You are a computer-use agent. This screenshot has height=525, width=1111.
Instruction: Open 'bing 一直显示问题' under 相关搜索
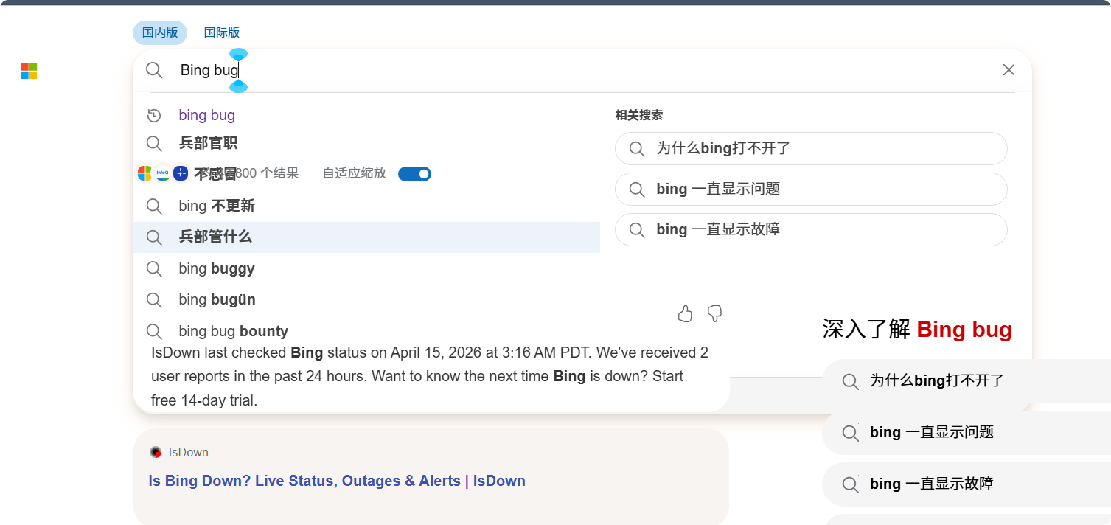[x=811, y=189]
